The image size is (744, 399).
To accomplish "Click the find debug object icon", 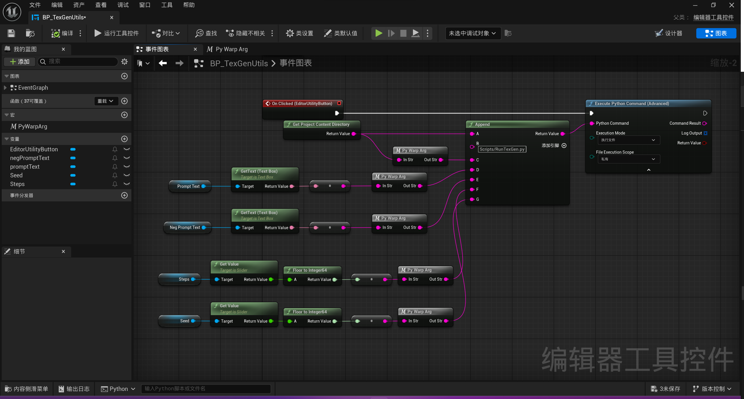I will coord(508,33).
